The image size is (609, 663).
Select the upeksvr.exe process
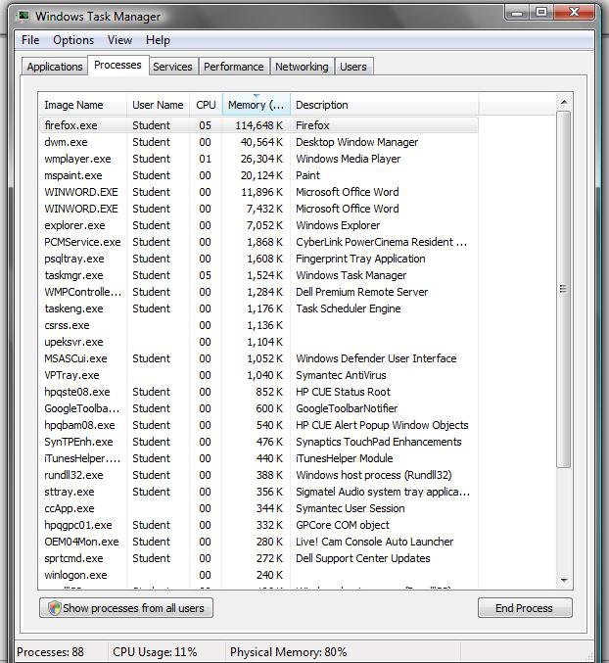click(x=258, y=342)
